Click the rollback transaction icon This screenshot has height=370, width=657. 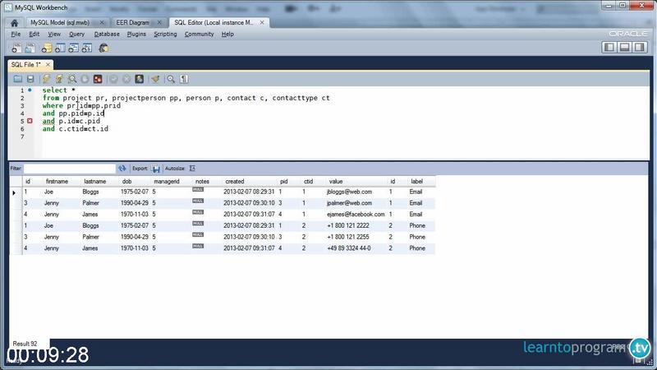[126, 79]
